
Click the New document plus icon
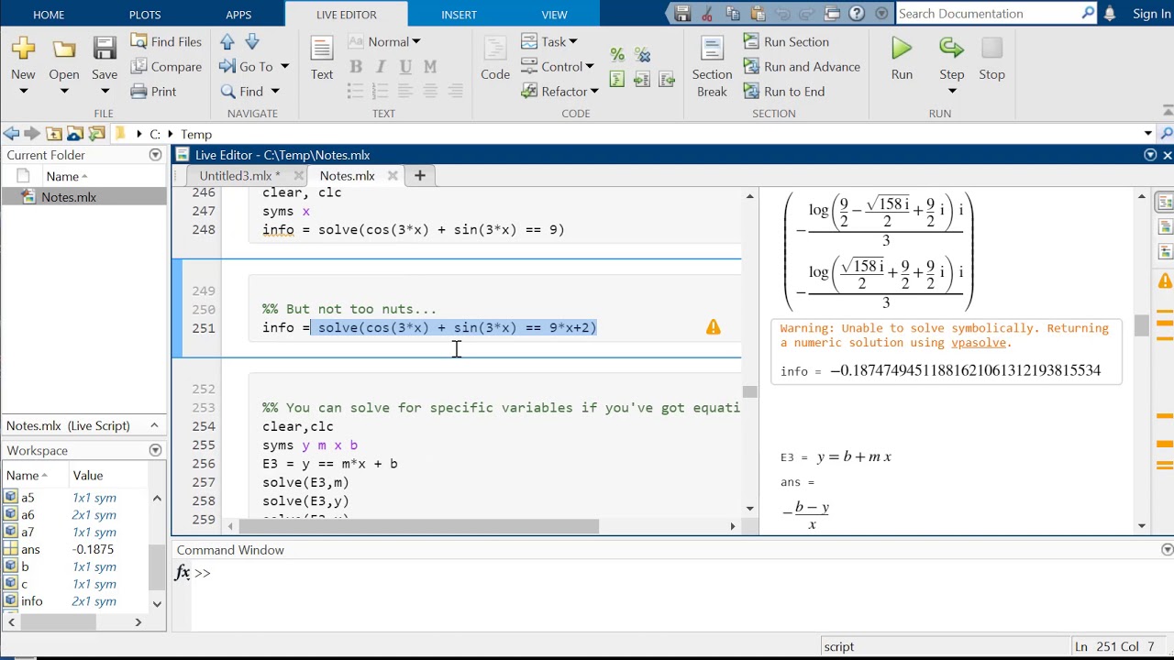tap(23, 49)
